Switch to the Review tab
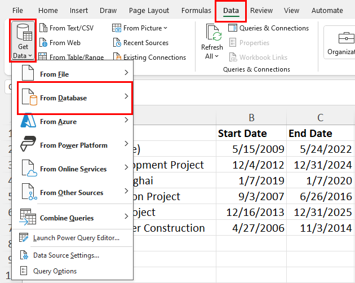This screenshot has height=283, width=355. click(261, 10)
